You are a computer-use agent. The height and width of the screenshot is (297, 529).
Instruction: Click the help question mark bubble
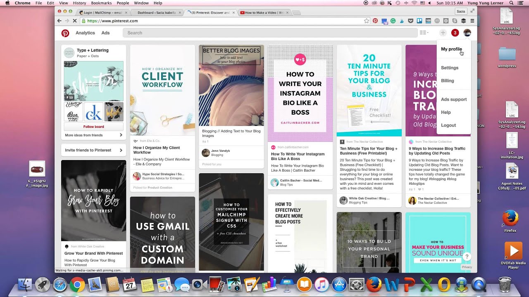[x=467, y=257]
